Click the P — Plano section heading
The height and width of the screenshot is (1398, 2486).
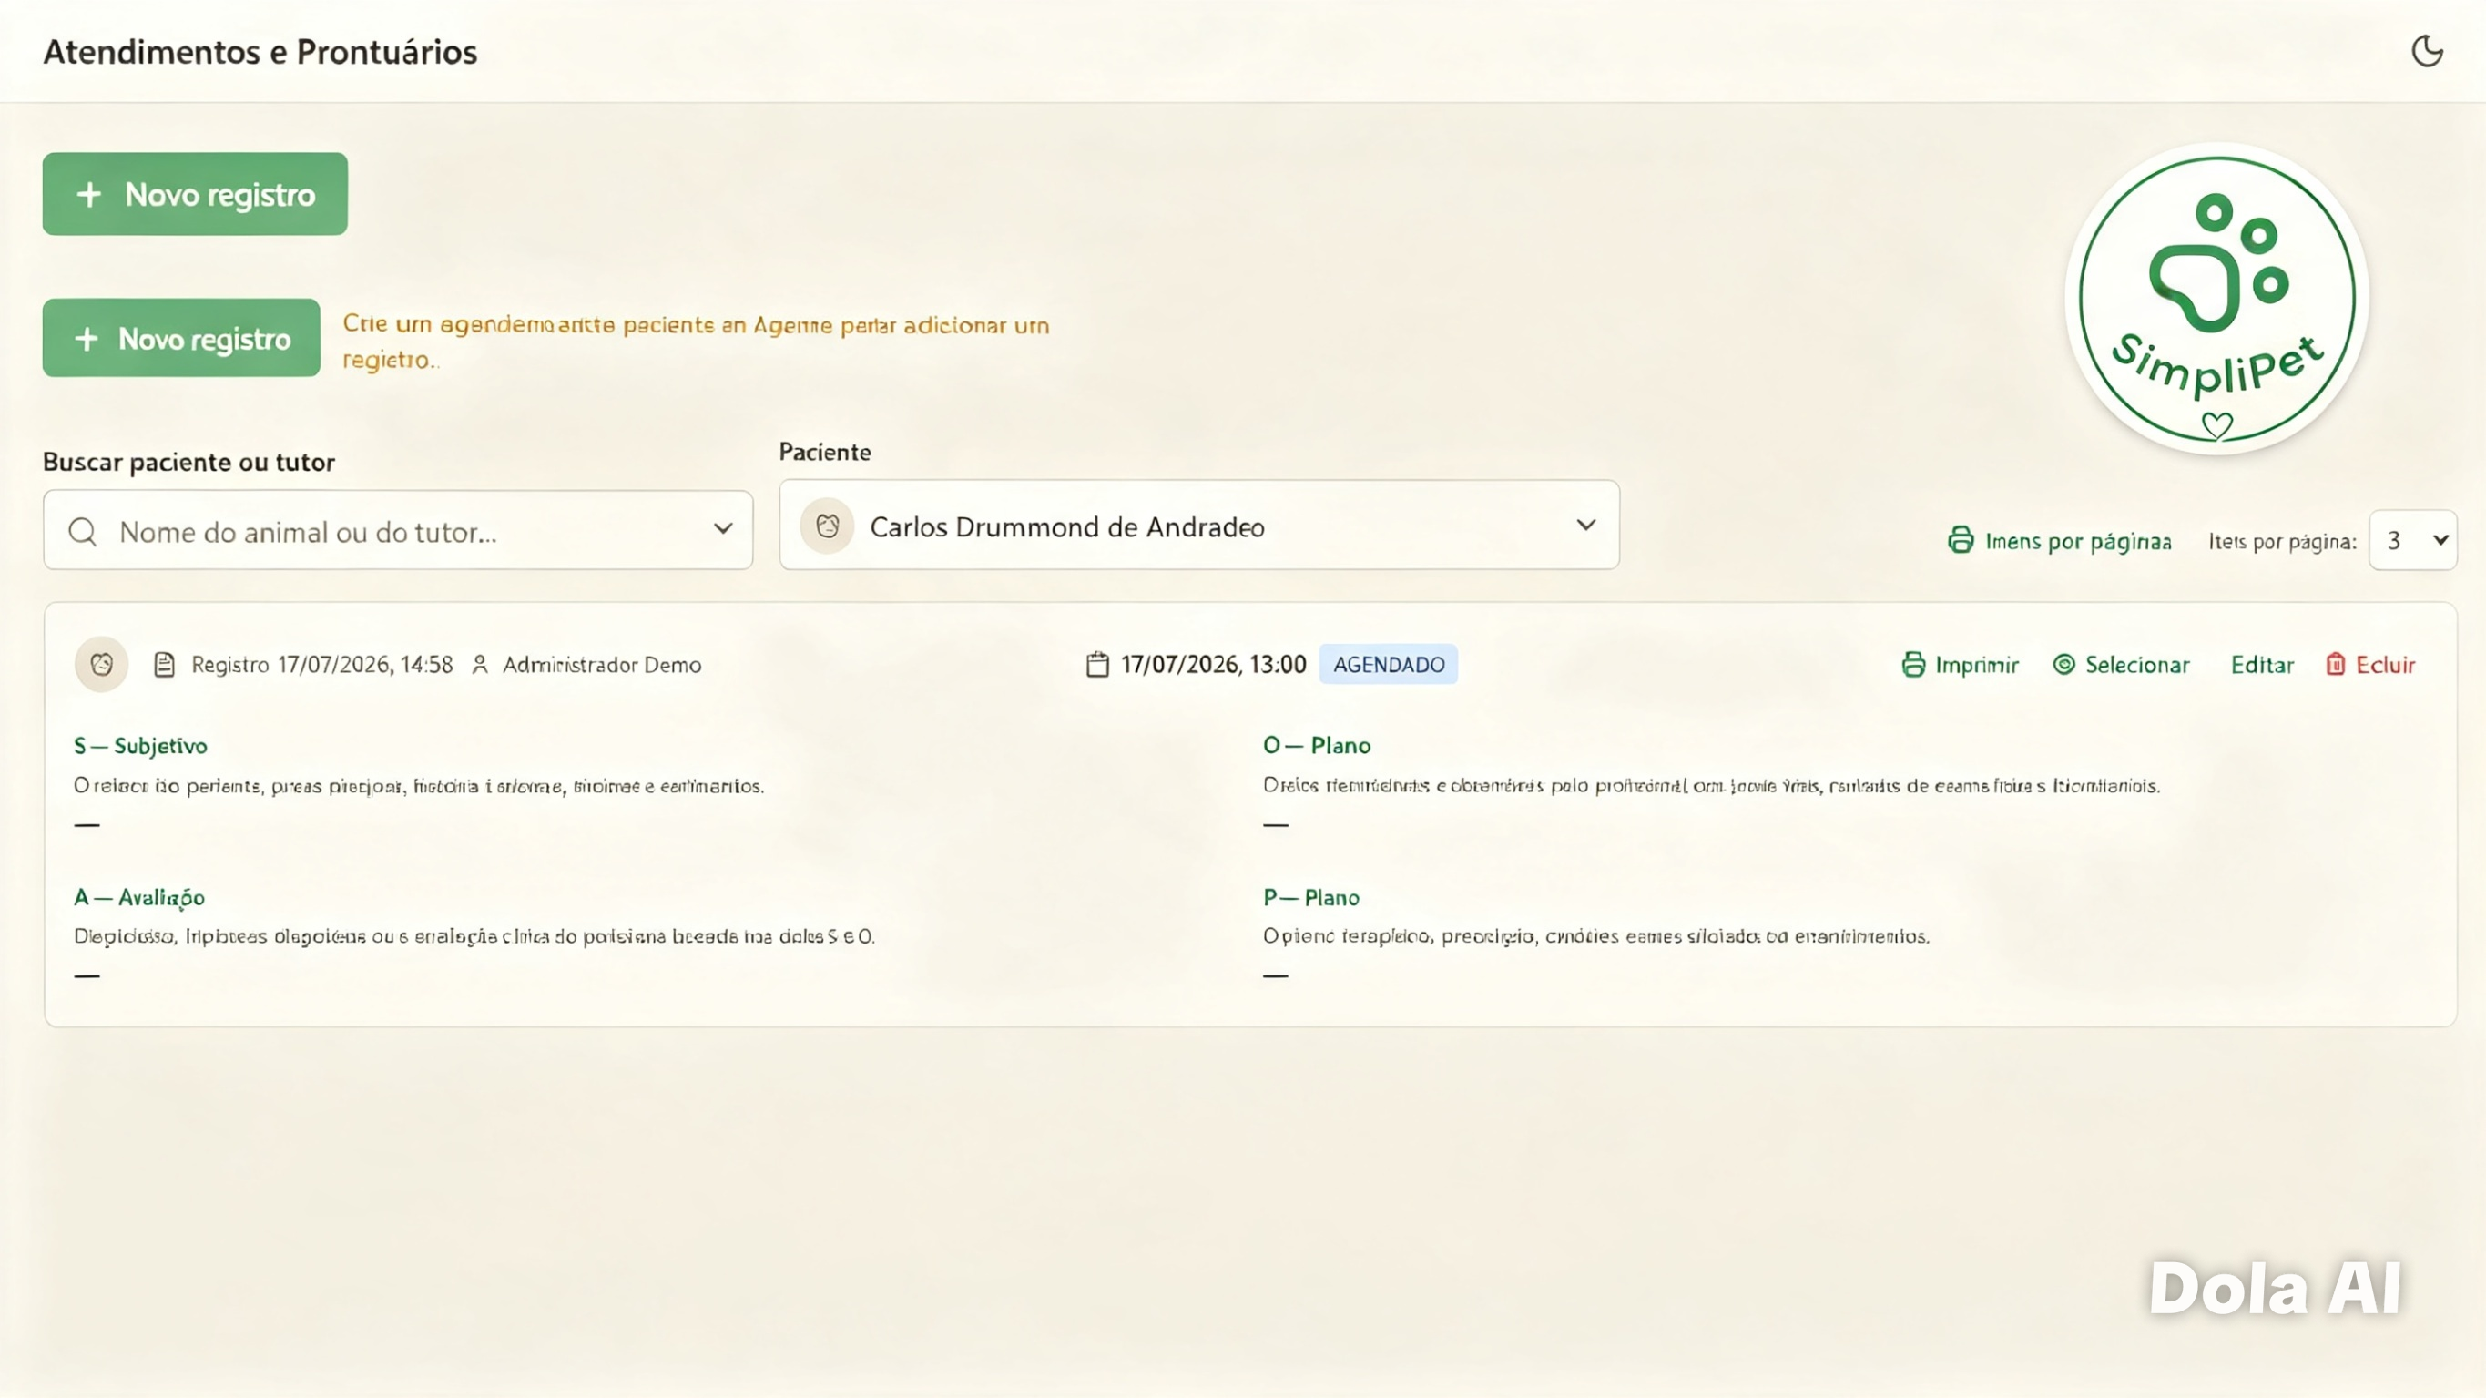[x=1310, y=897]
